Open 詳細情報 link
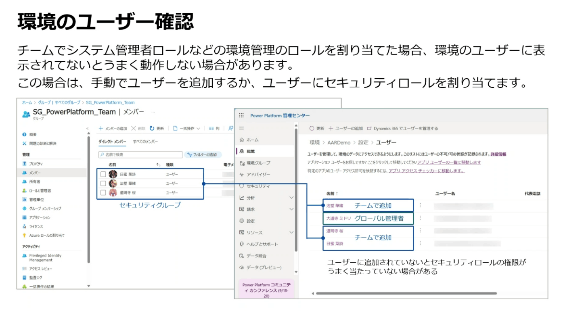The width and height of the screenshot is (565, 311). pyautogui.click(x=498, y=154)
